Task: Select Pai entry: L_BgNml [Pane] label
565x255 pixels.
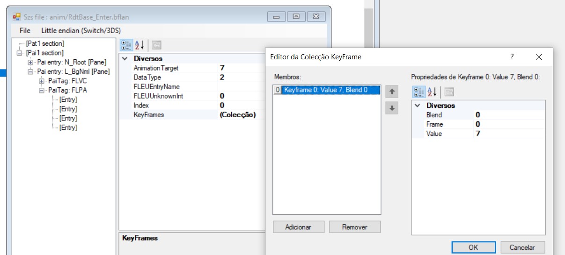Action: click(73, 71)
